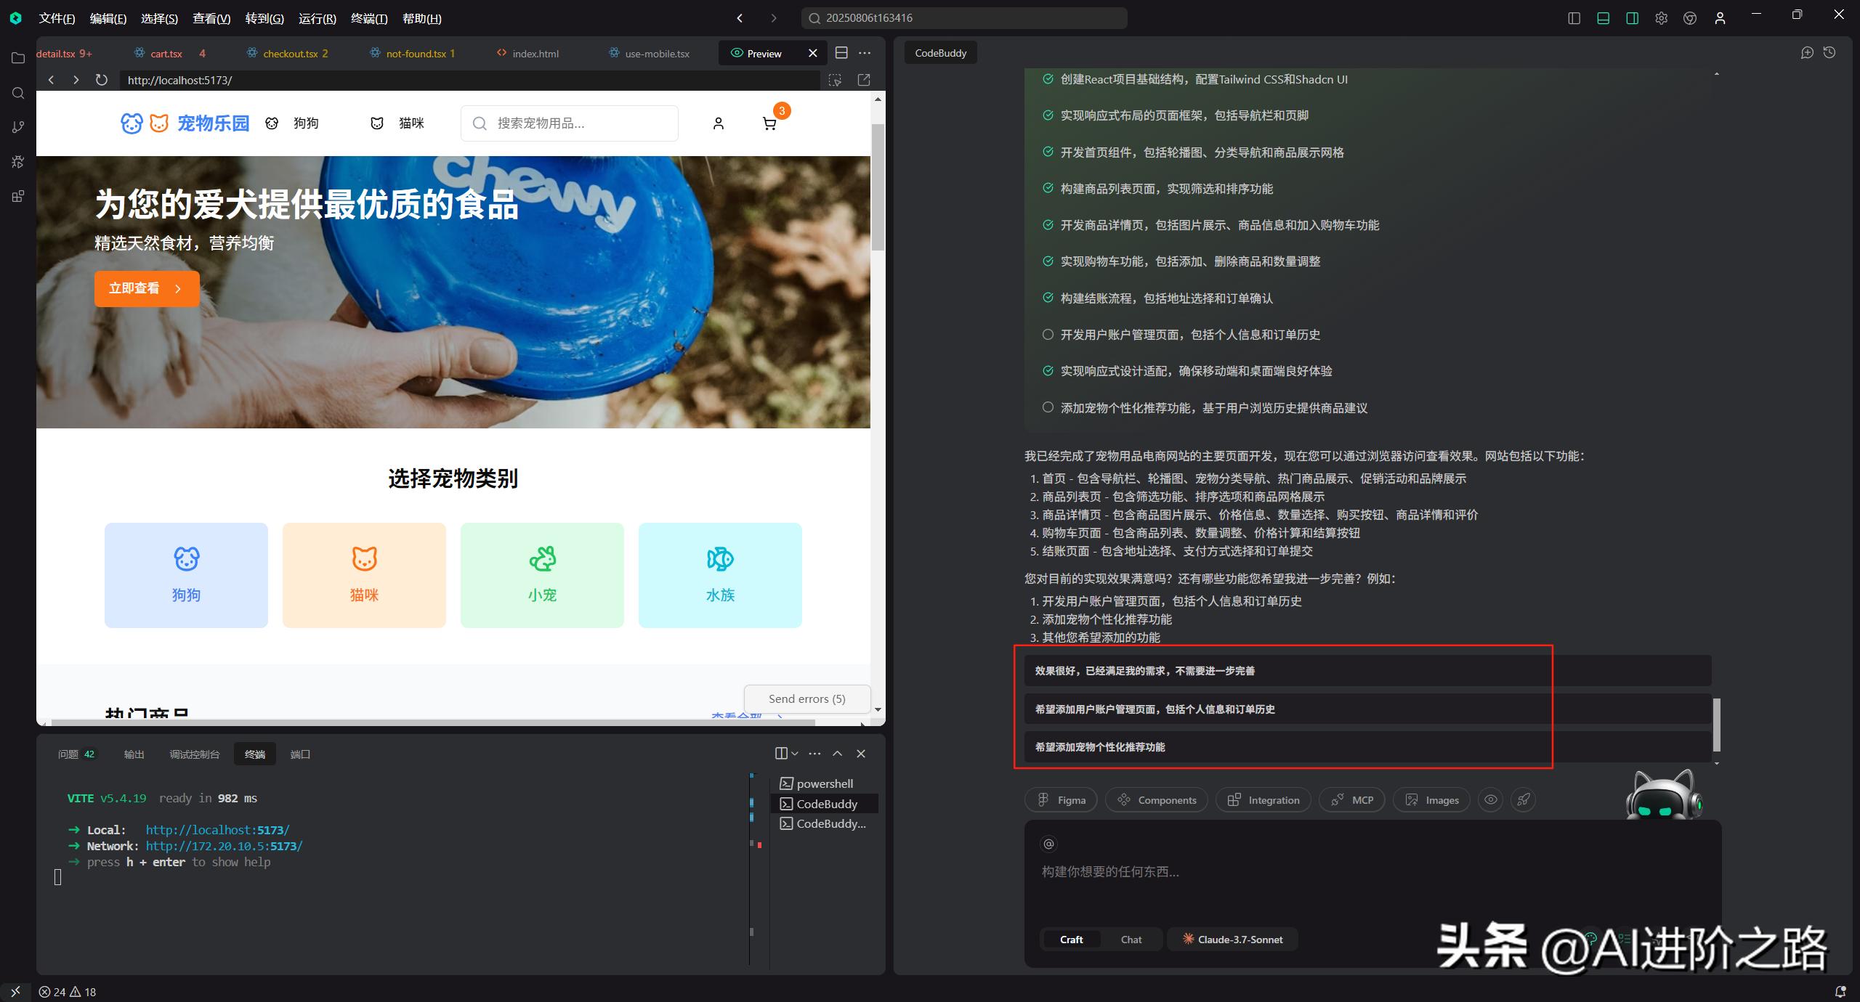Click the Send errors (5) button

pyautogui.click(x=806, y=698)
